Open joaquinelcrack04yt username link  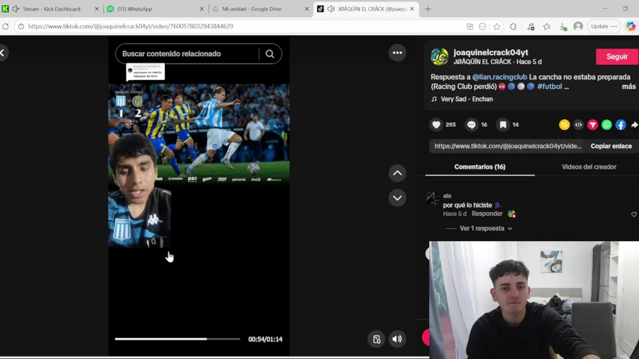pos(491,52)
